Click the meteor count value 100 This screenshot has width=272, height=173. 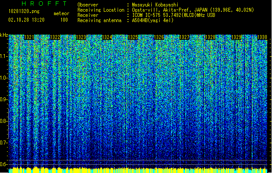(x=64, y=20)
